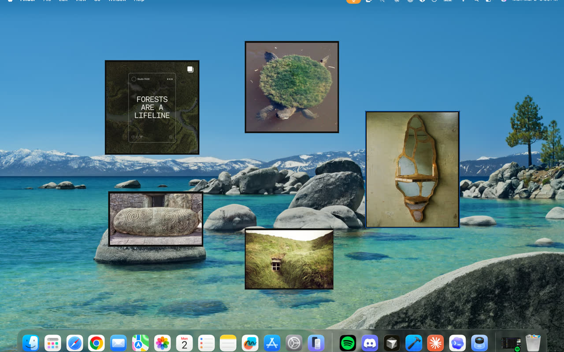
Task: Open the Trash in the Dock
Action: pyautogui.click(x=533, y=343)
